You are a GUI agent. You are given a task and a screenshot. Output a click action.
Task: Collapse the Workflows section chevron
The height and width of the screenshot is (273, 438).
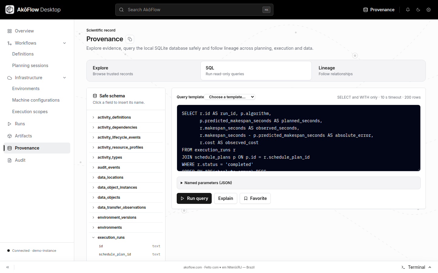click(64, 43)
